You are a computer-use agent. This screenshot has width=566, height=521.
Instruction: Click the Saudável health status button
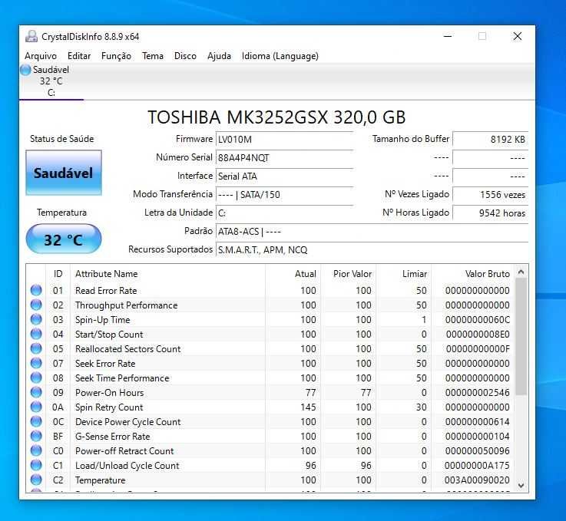pos(64,173)
